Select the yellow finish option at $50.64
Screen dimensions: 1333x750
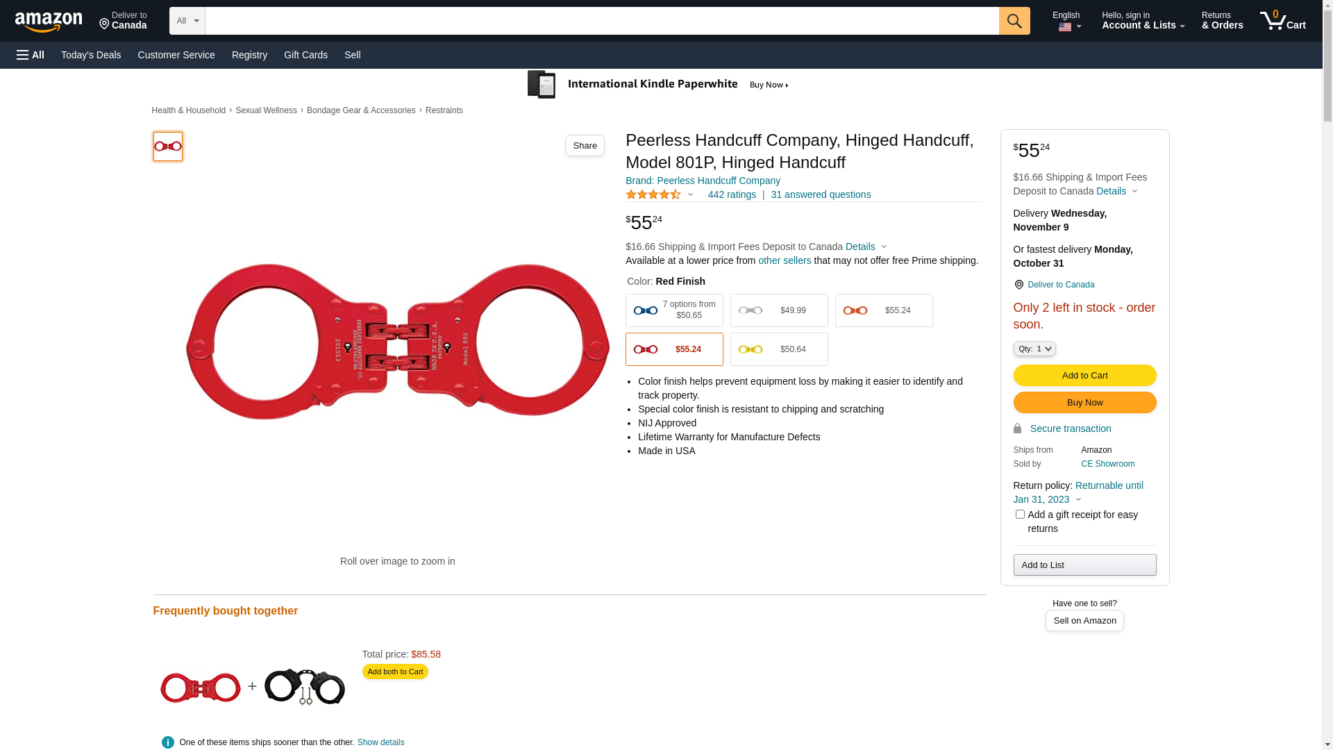tap(779, 349)
